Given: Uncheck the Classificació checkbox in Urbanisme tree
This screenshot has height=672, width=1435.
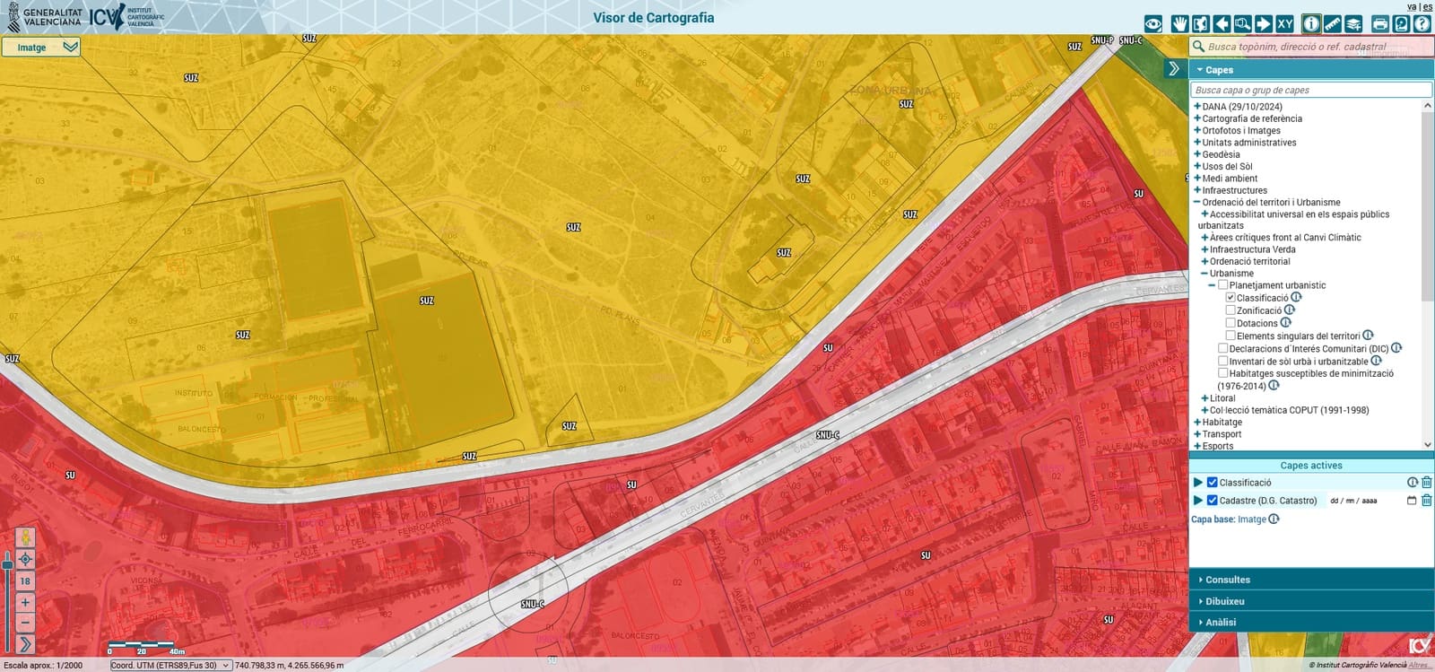Looking at the screenshot, I should pyautogui.click(x=1231, y=298).
